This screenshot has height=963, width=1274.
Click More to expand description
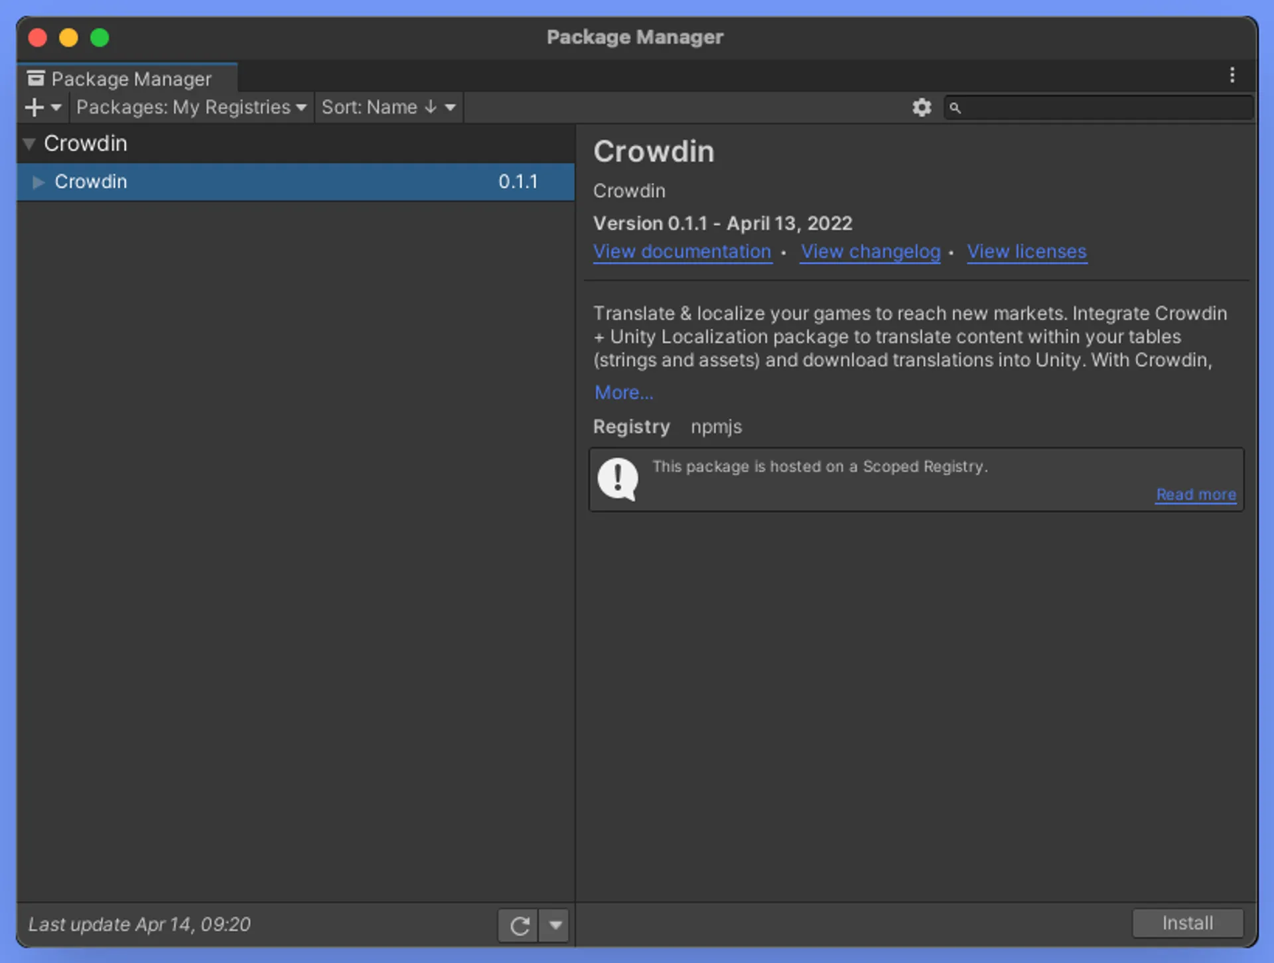tap(624, 393)
